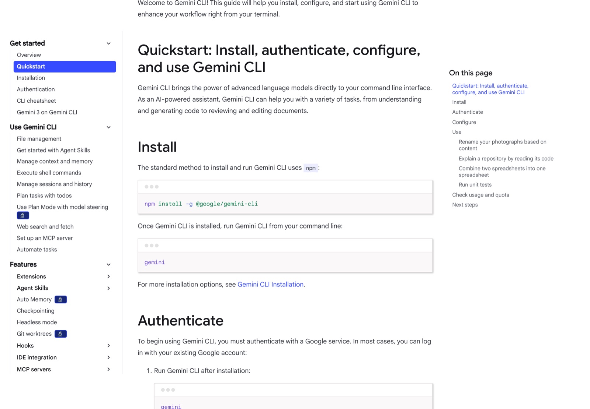Open the Headless mode page
This screenshot has width=590, height=409.
click(37, 322)
